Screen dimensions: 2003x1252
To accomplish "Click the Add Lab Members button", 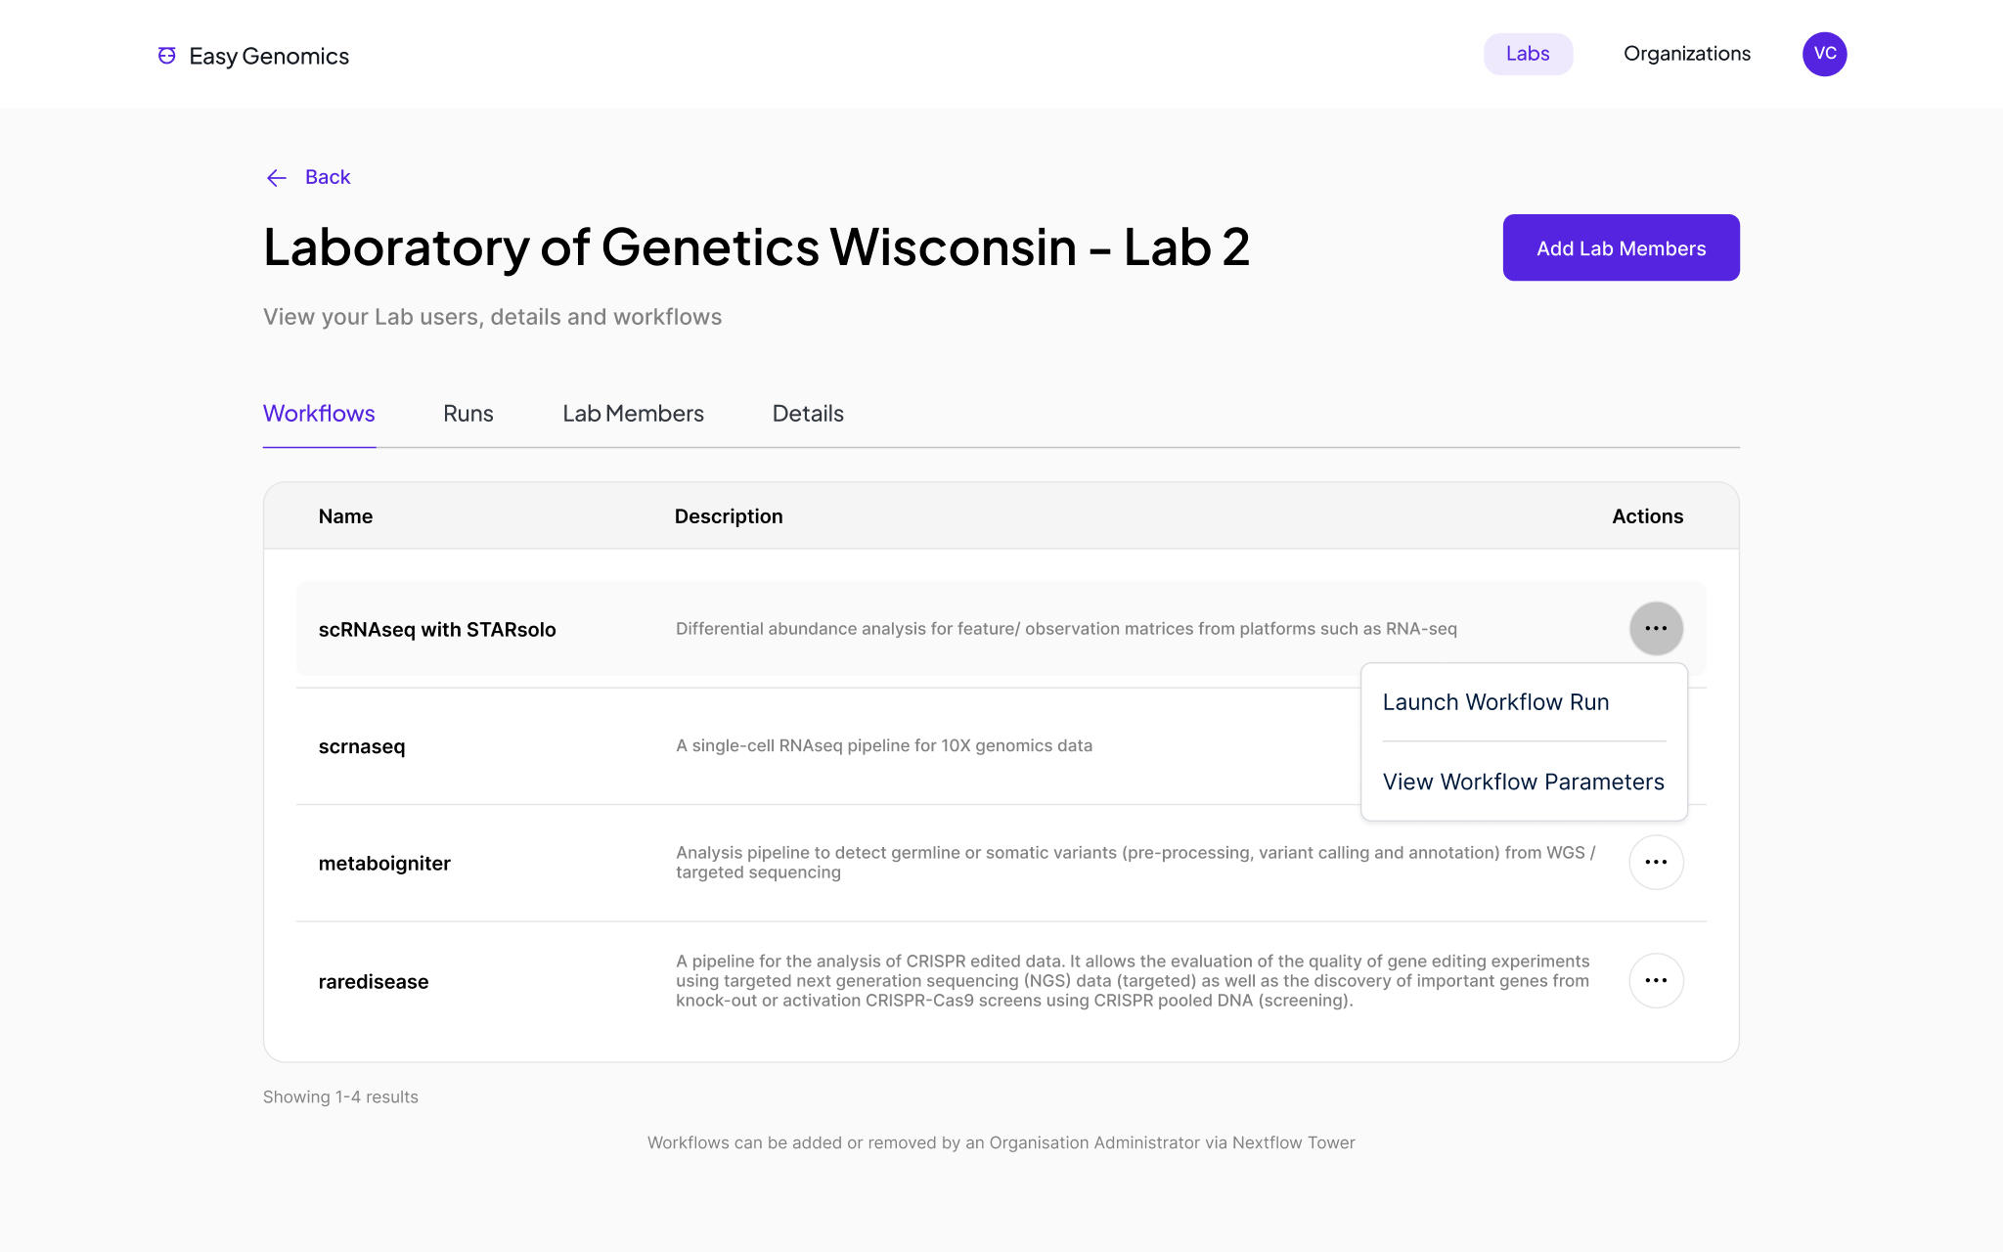I will pyautogui.click(x=1621, y=247).
